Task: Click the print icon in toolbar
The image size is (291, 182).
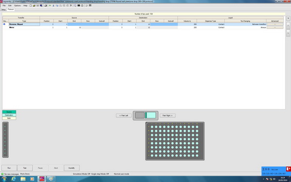Action: 46,5
